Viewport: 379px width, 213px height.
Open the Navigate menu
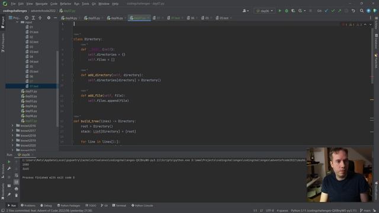click(x=41, y=4)
